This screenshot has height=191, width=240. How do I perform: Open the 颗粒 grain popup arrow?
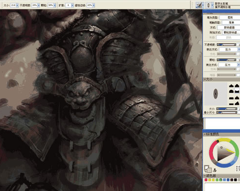(x=55, y=5)
